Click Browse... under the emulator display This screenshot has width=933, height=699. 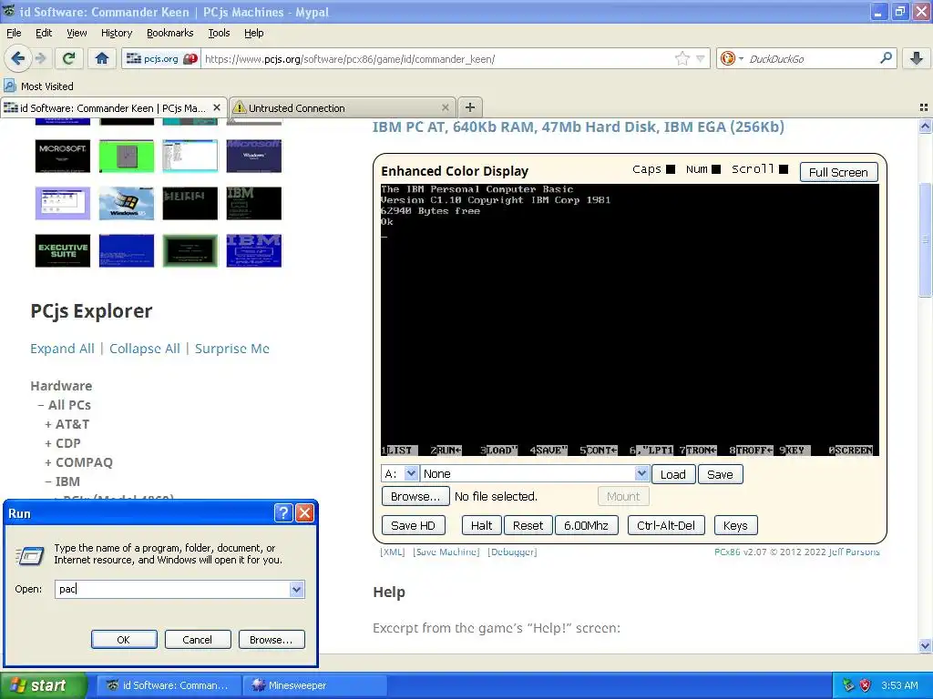pos(415,496)
